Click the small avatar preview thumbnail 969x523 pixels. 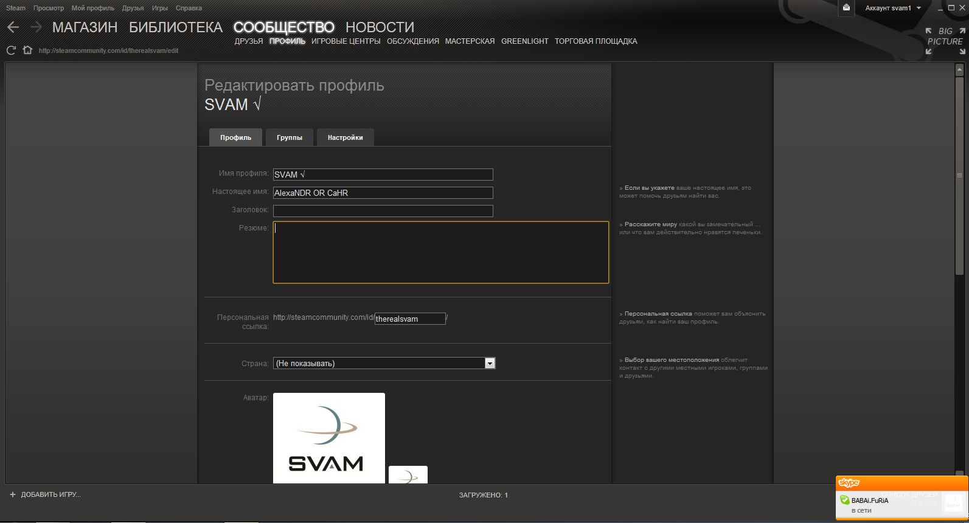pos(408,475)
